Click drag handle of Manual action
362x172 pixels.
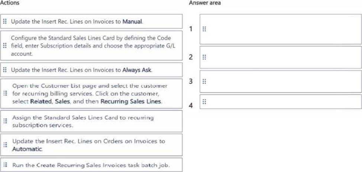click(5, 21)
